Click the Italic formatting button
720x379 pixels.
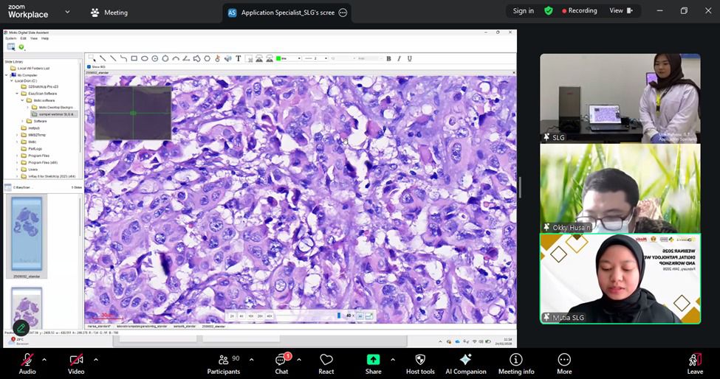[x=399, y=58]
